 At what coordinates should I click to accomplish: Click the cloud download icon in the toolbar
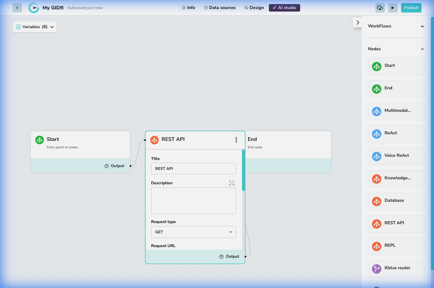click(x=380, y=7)
